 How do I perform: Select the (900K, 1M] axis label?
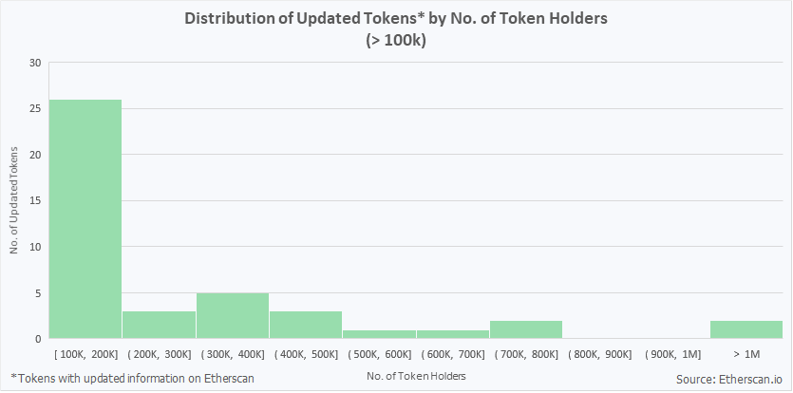coord(672,354)
